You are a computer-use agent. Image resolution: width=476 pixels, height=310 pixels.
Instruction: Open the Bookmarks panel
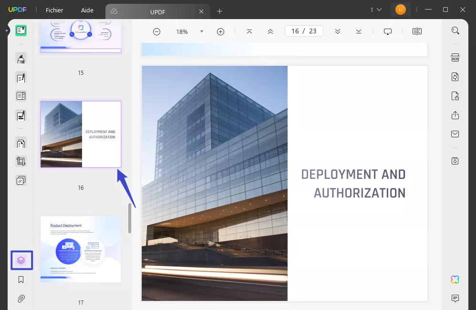(21, 280)
